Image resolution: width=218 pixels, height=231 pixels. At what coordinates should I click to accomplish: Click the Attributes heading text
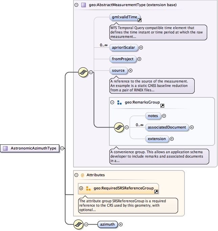[x=95, y=175]
